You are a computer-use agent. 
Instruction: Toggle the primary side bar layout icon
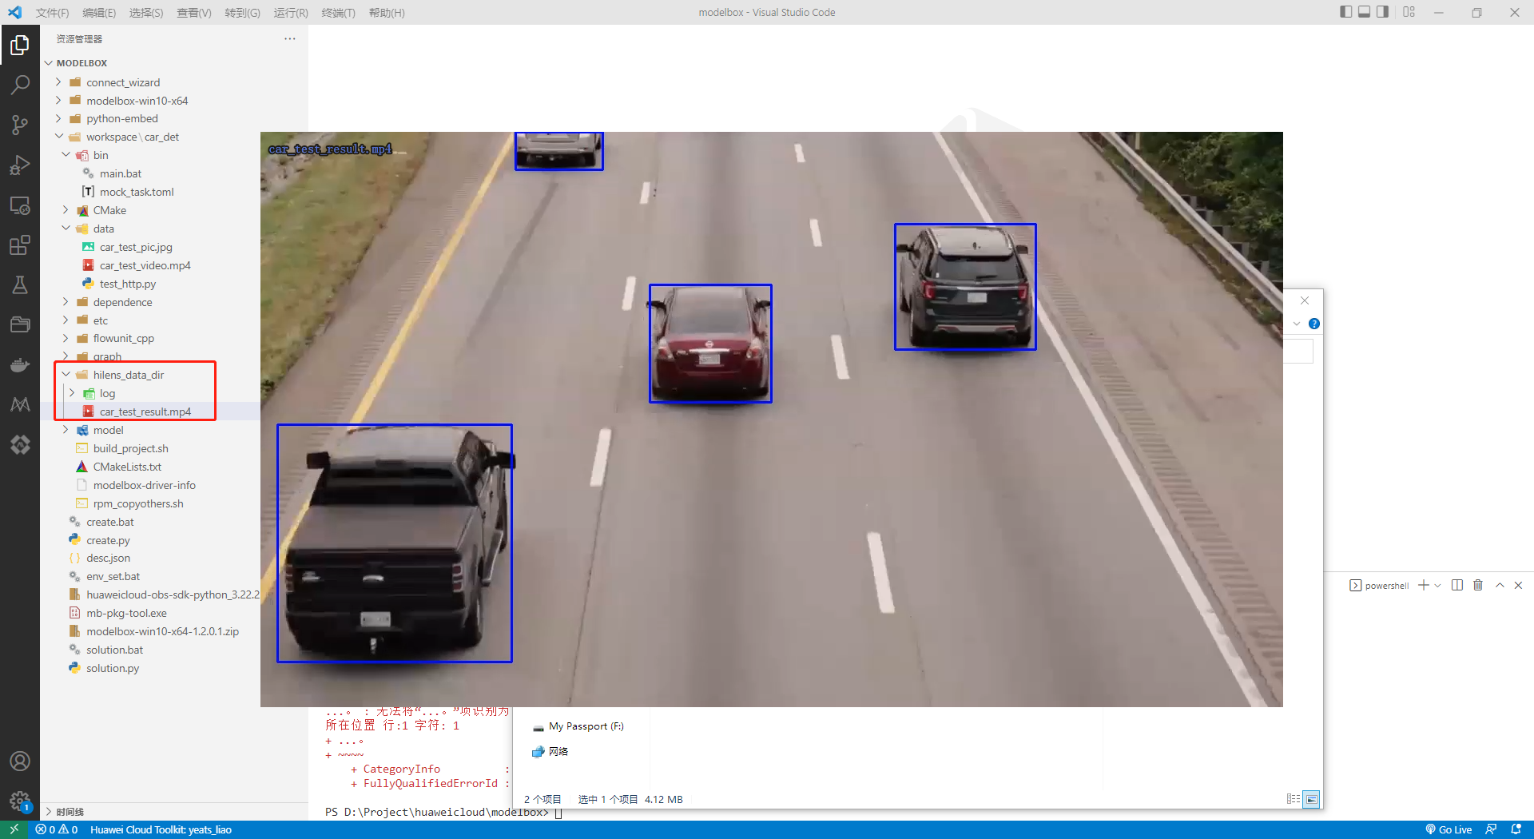[1346, 12]
